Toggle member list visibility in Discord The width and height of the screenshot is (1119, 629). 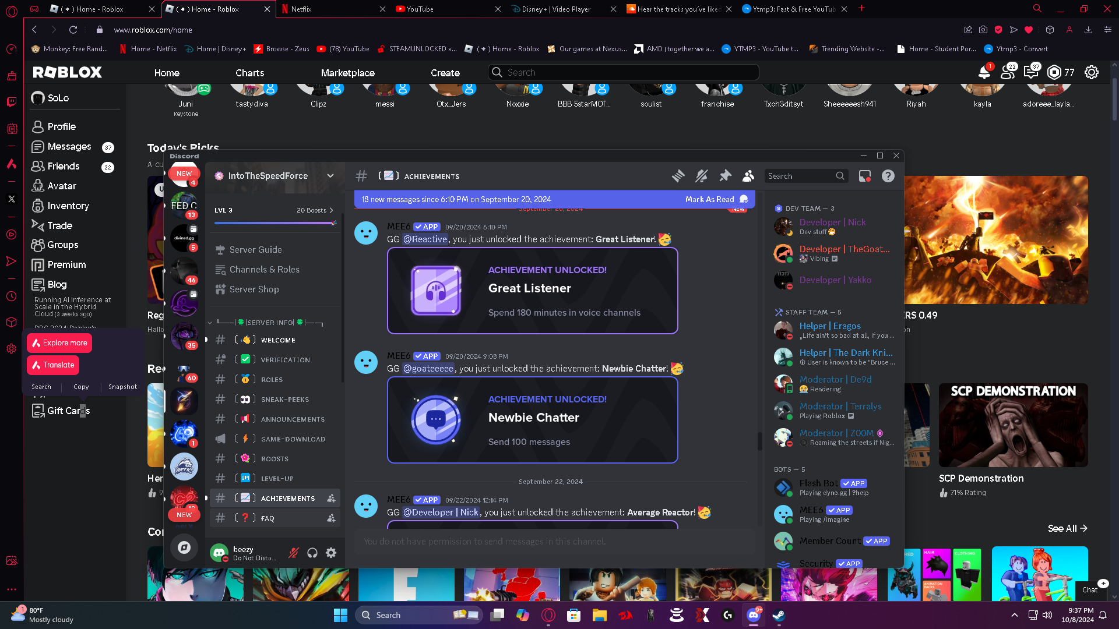coord(748,176)
